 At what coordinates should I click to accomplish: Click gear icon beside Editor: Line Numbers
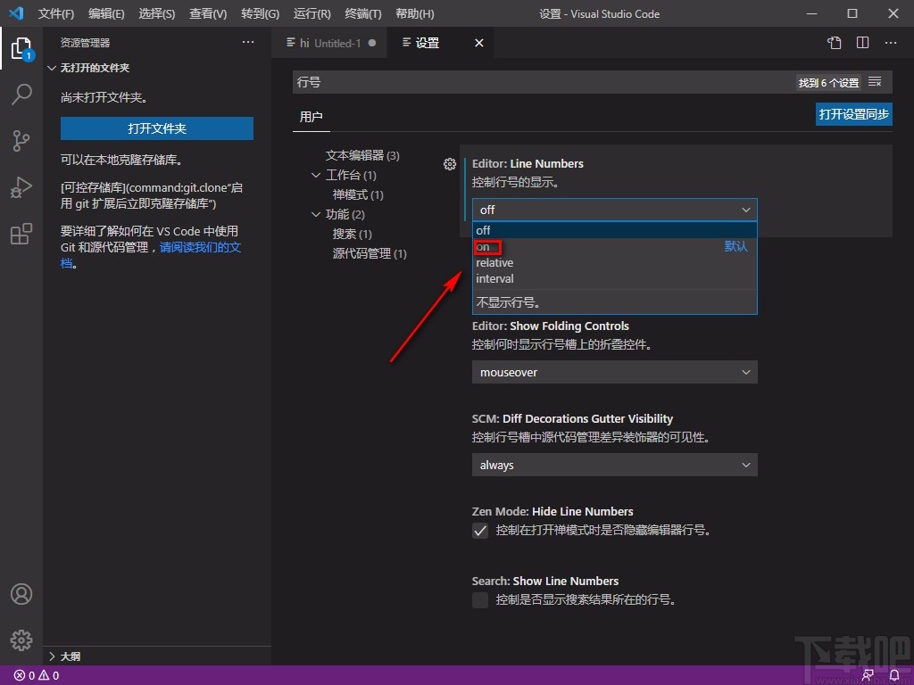(450, 164)
